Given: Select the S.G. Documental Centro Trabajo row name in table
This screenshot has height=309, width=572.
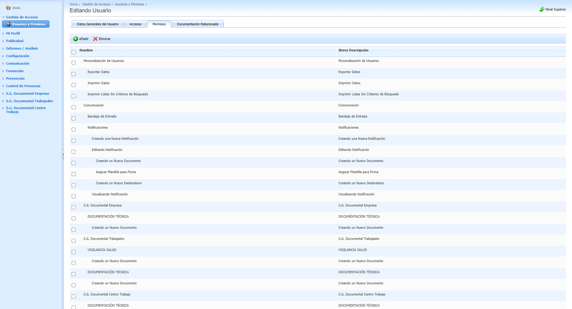Looking at the screenshot, I should 107,294.
